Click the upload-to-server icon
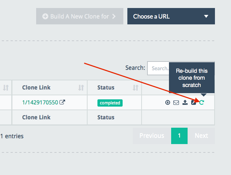 click(185, 102)
